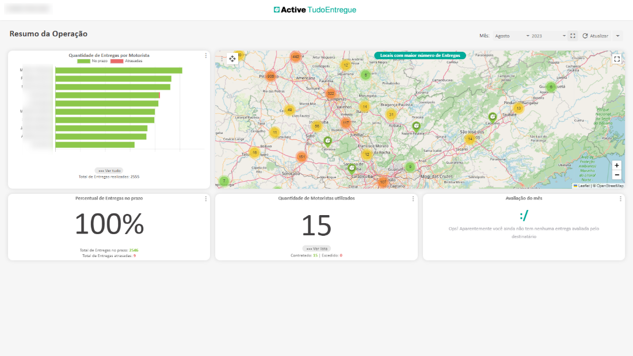This screenshot has height=356, width=633.
Task: Toggle dashboard fullscreen next to the year selector
Action: pos(573,36)
